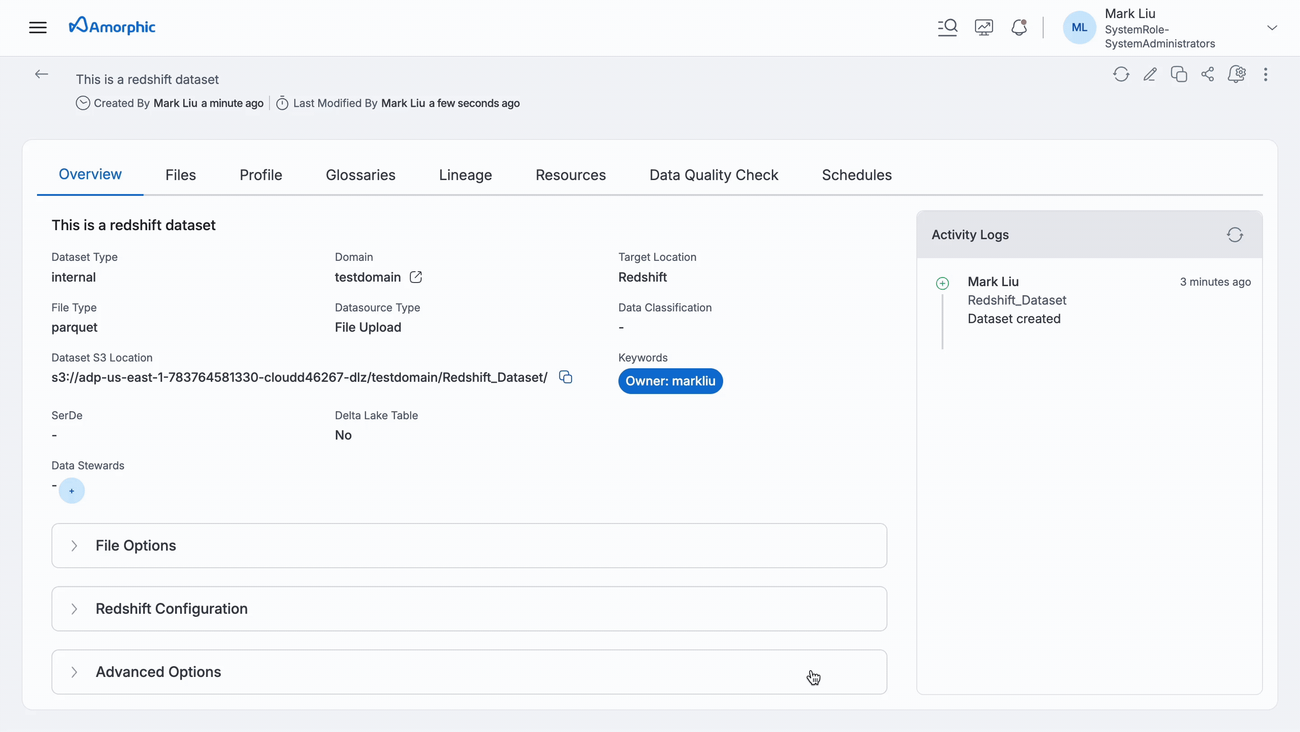Open notification settings bell-gear icon
1300x732 pixels.
pyautogui.click(x=1237, y=74)
